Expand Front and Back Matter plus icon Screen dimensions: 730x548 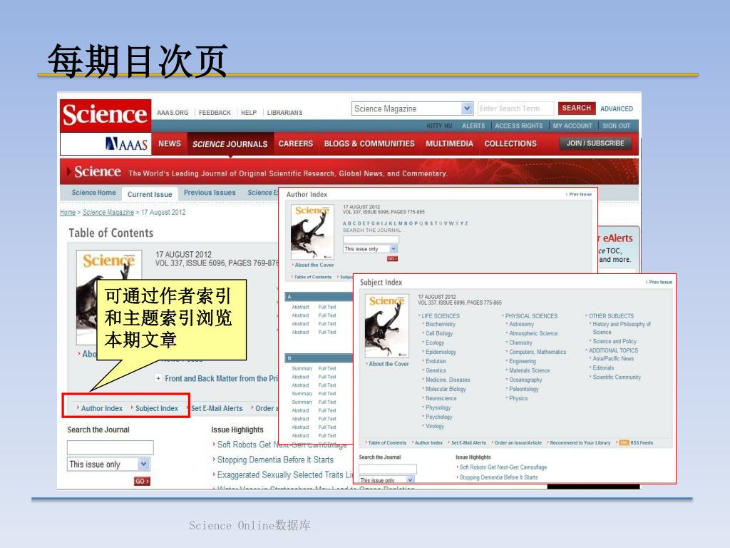pyautogui.click(x=158, y=378)
